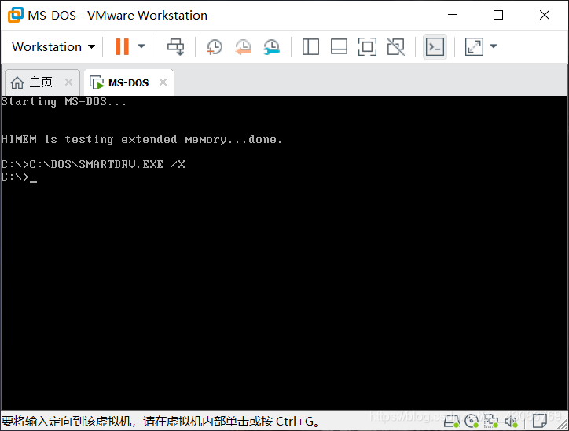This screenshot has width=569, height=431.
Task: Click the SMARTDRV.EXE /X command line
Action: [x=93, y=165]
